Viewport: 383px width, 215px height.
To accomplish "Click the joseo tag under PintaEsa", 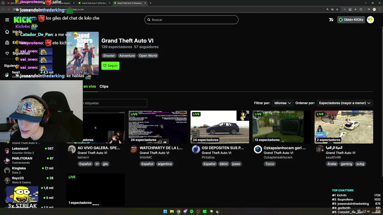I will tap(236, 164).
